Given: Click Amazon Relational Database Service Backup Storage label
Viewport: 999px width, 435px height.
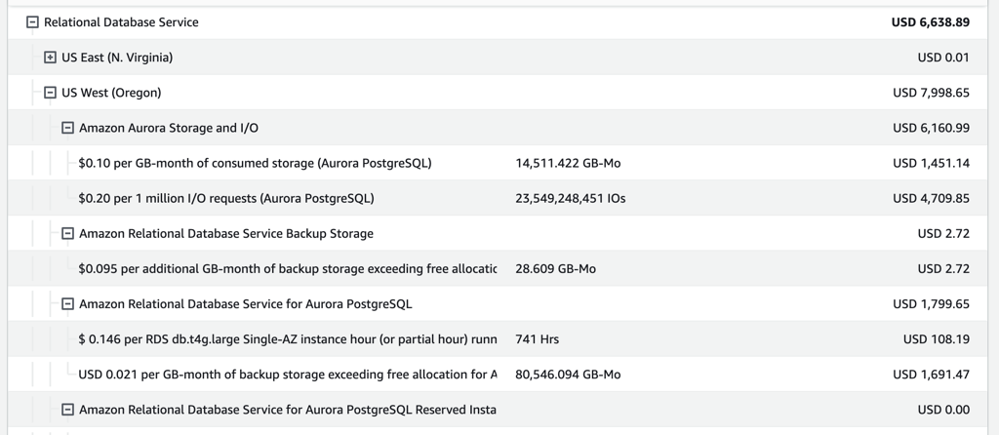Looking at the screenshot, I should (226, 234).
